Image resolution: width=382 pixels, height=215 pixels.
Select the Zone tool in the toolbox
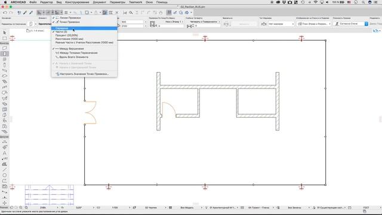[4, 126]
